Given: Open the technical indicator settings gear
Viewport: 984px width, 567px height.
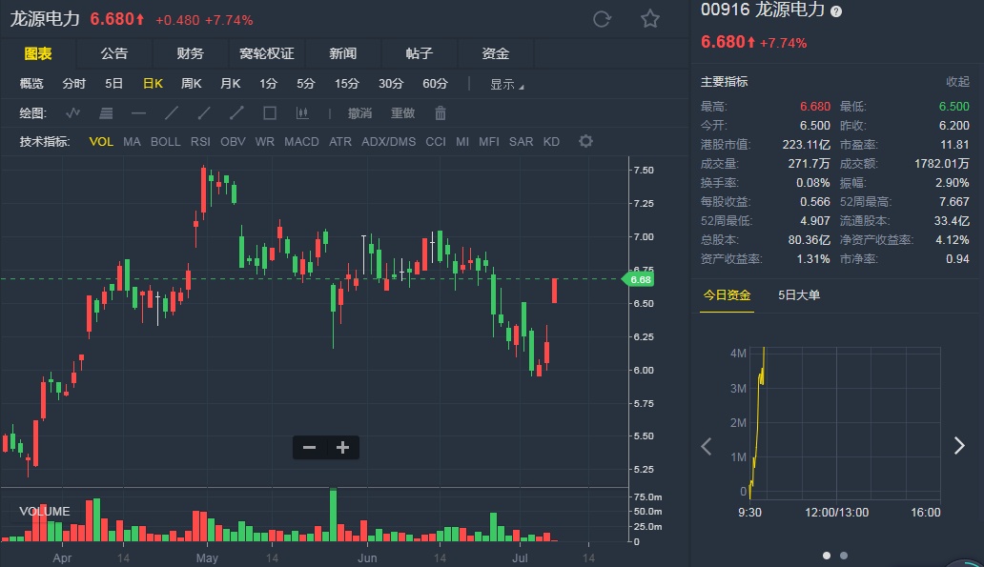Looking at the screenshot, I should 585,142.
